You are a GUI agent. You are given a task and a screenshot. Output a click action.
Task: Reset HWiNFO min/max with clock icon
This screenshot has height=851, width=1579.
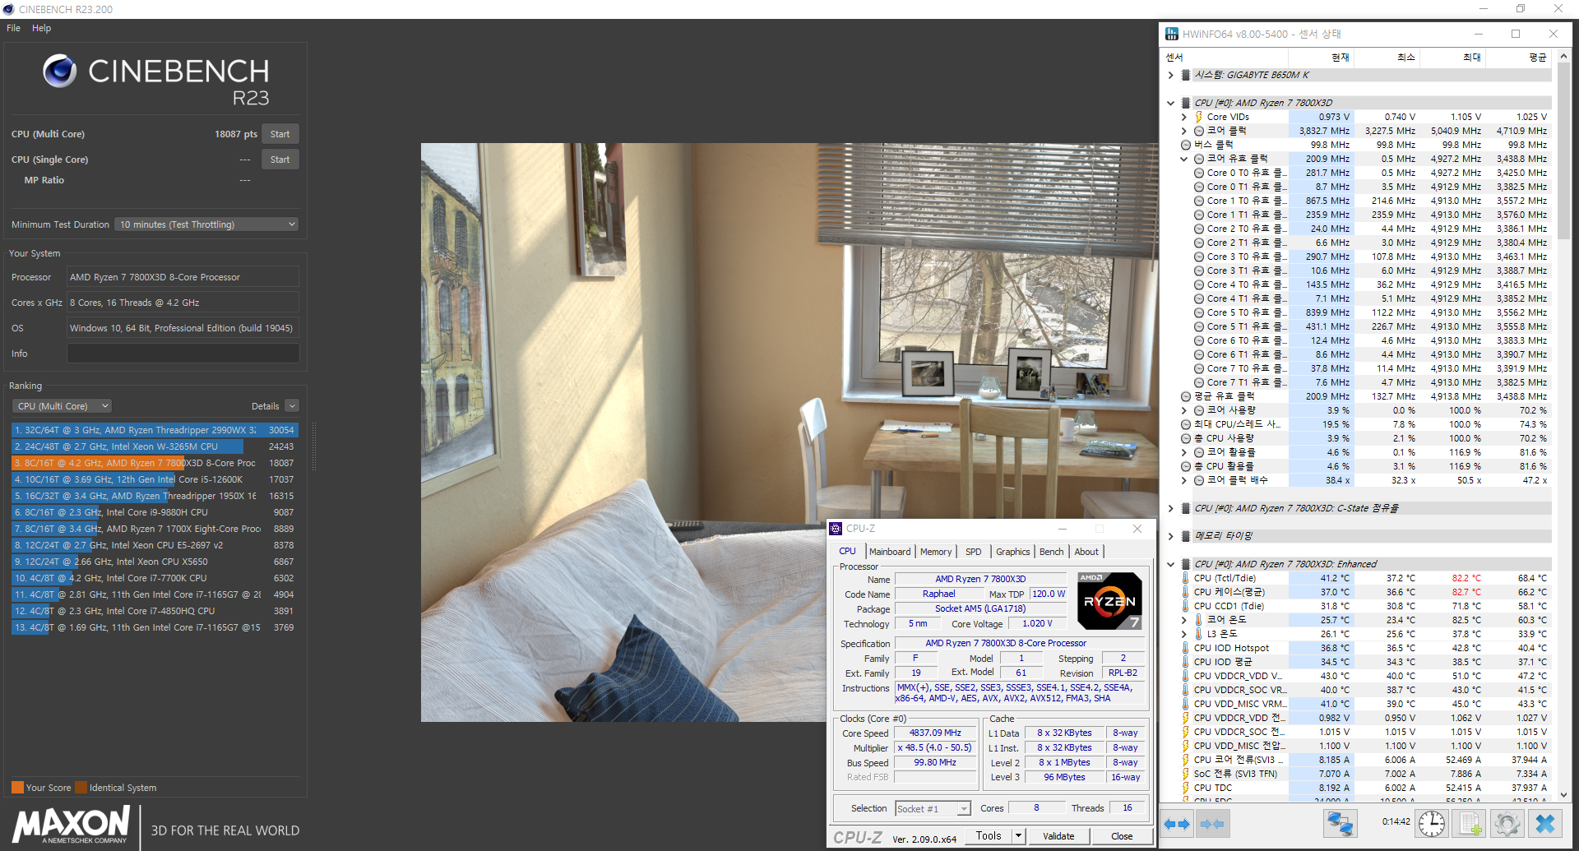(x=1432, y=823)
